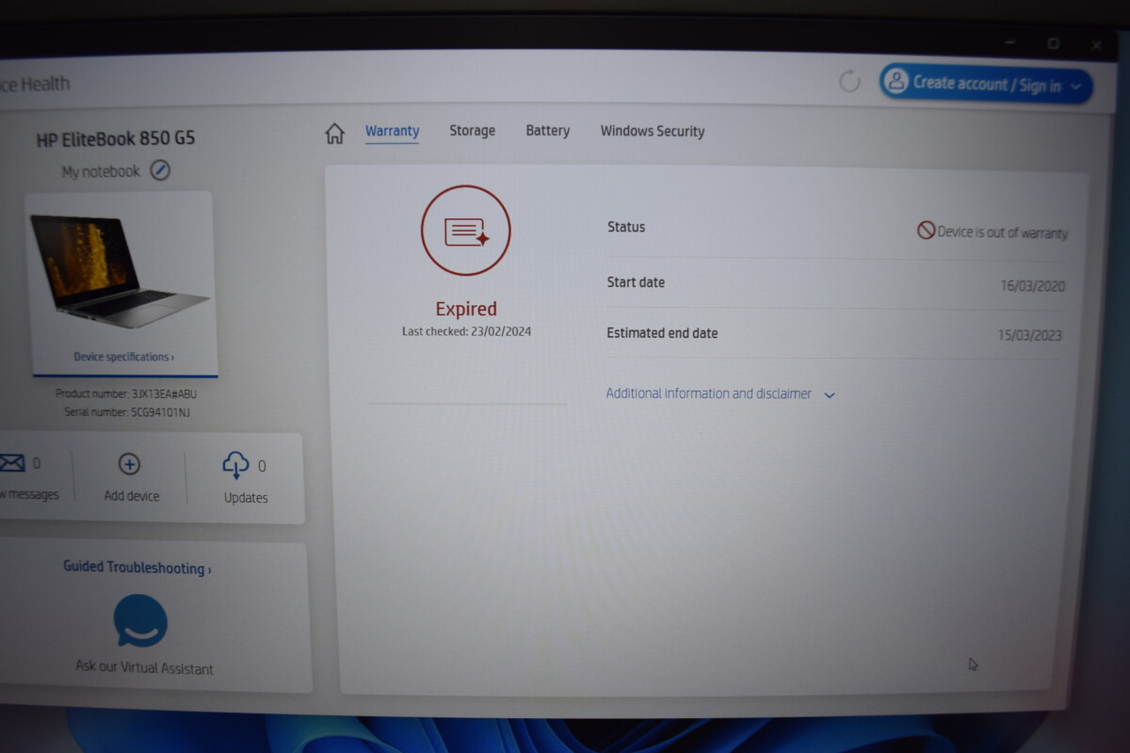
Task: Open new messages envelope icon
Action: coord(11,463)
